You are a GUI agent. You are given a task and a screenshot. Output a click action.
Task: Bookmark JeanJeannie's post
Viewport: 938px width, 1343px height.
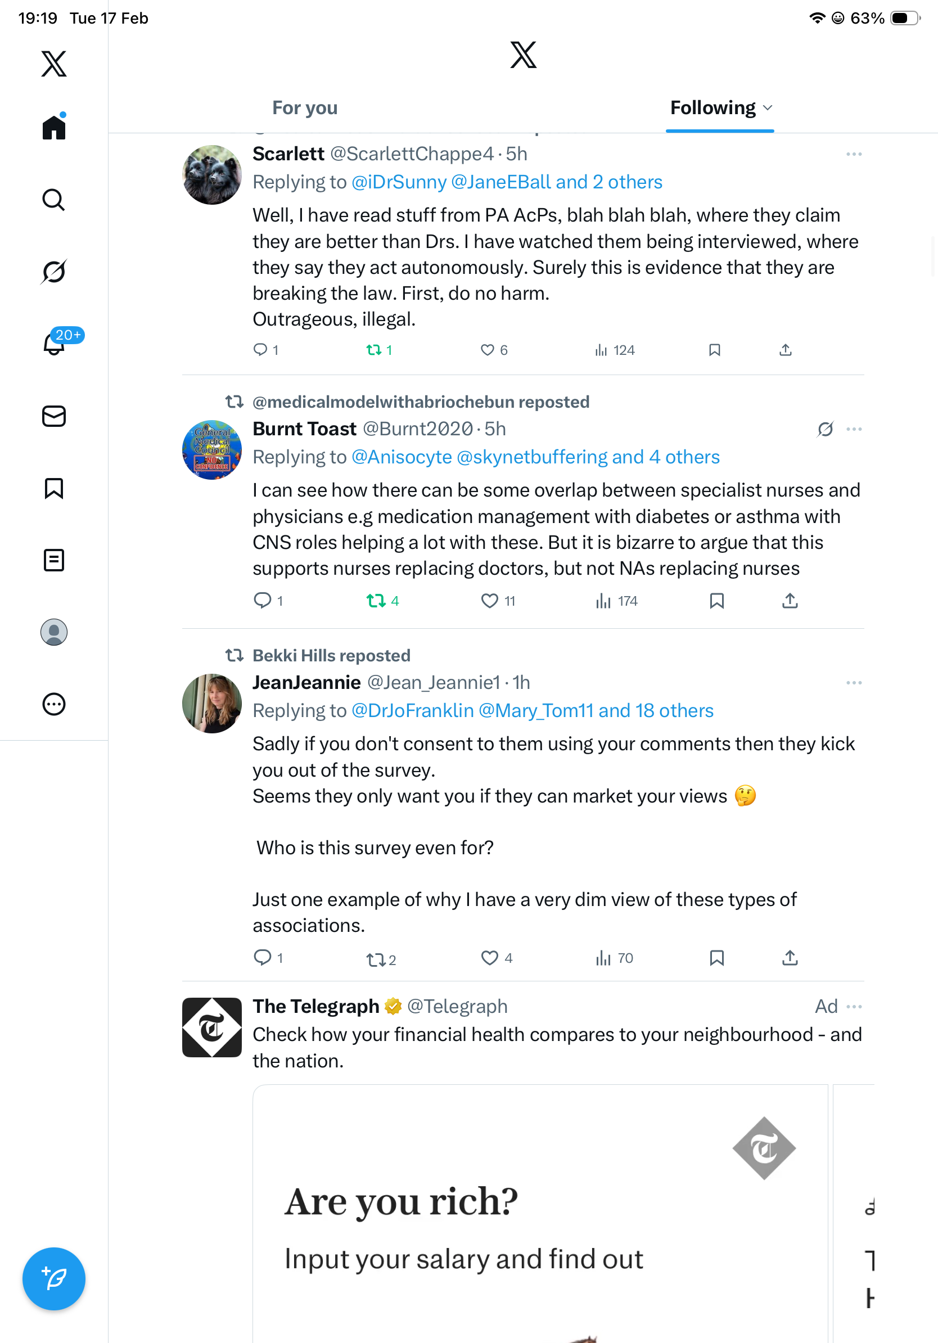click(716, 958)
